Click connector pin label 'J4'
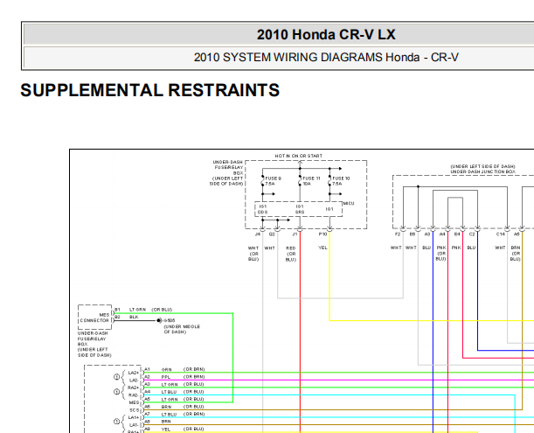This screenshot has height=433, width=534. [258, 234]
